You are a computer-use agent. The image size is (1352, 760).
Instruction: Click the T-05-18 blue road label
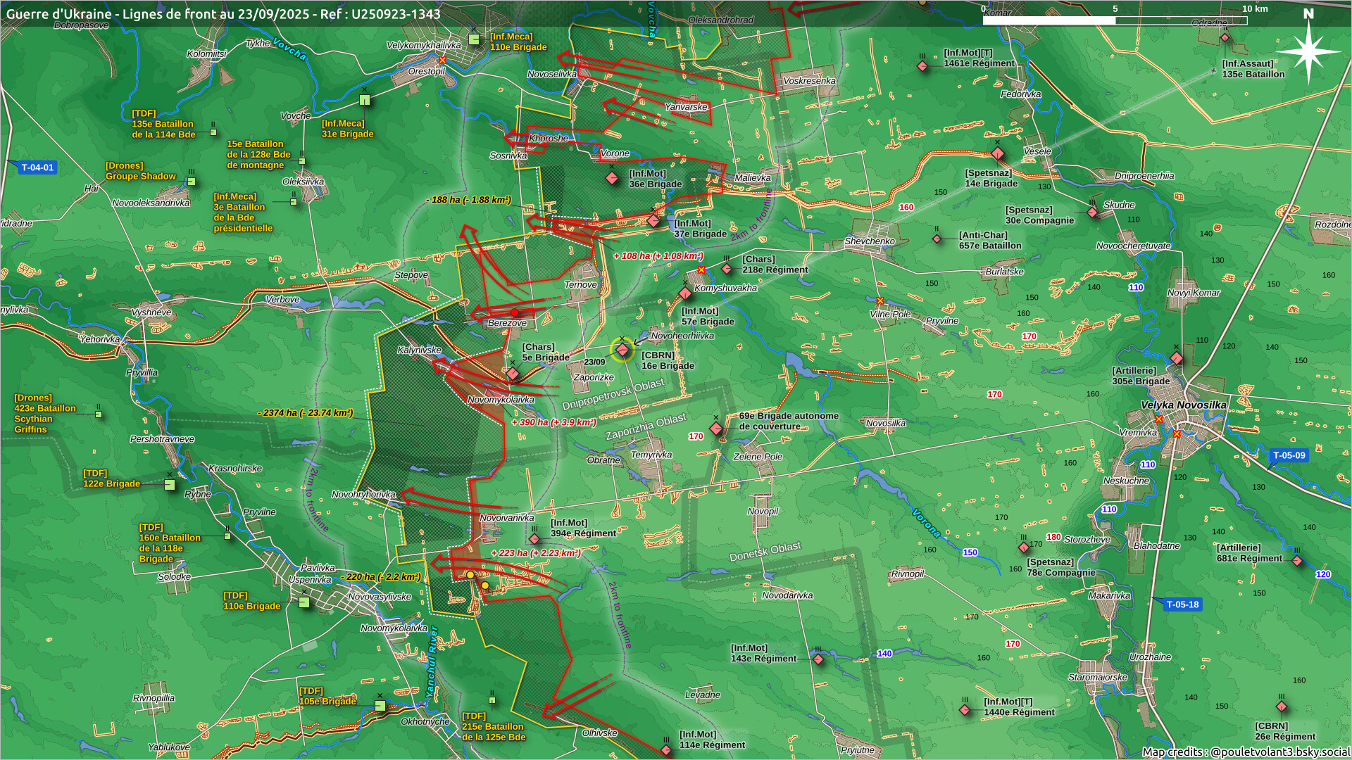pyautogui.click(x=1182, y=604)
